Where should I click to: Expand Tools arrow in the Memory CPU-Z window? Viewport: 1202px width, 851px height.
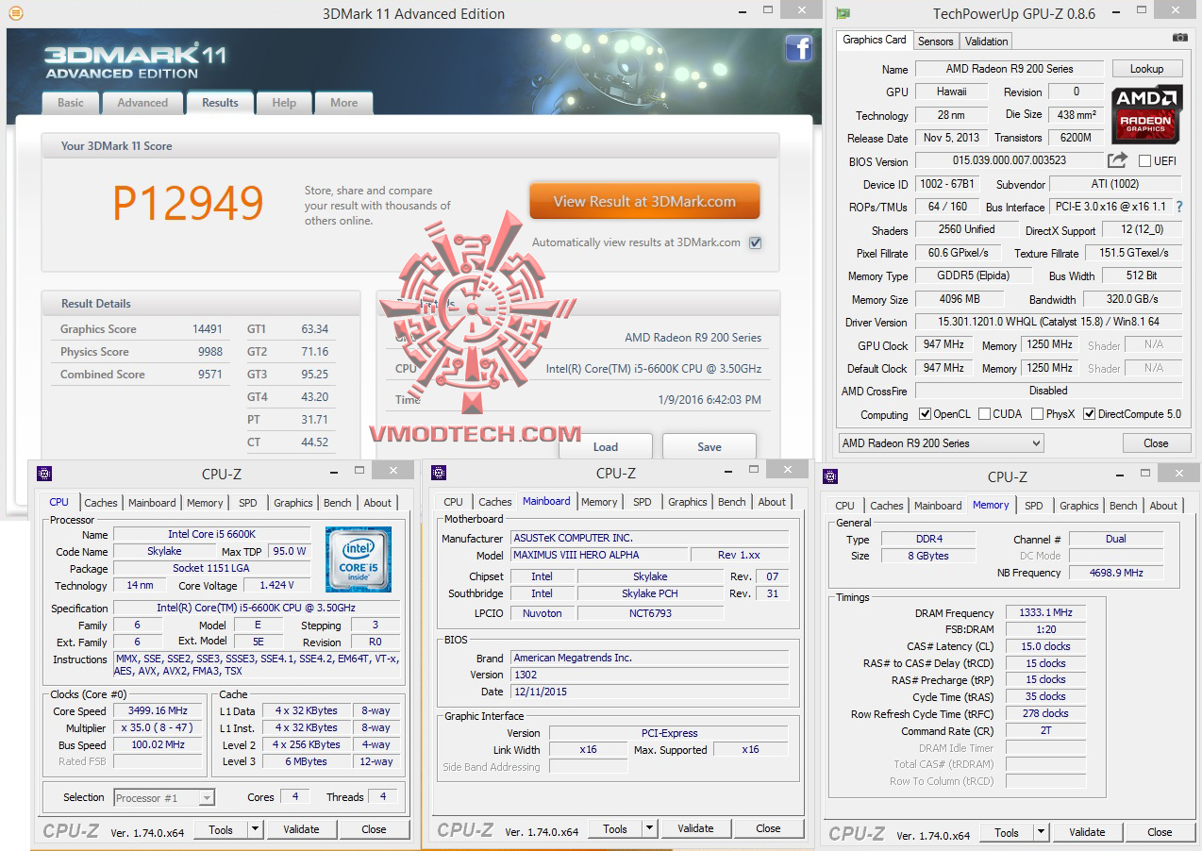coord(1041,832)
